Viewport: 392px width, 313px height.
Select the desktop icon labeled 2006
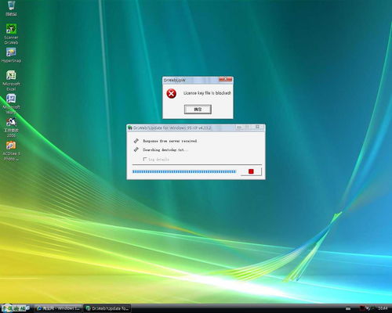coord(11,128)
